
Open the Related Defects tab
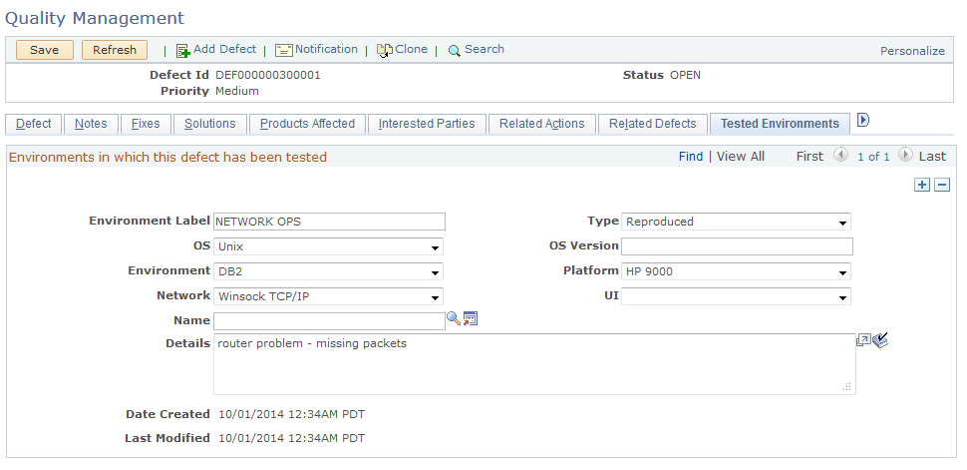(x=653, y=124)
